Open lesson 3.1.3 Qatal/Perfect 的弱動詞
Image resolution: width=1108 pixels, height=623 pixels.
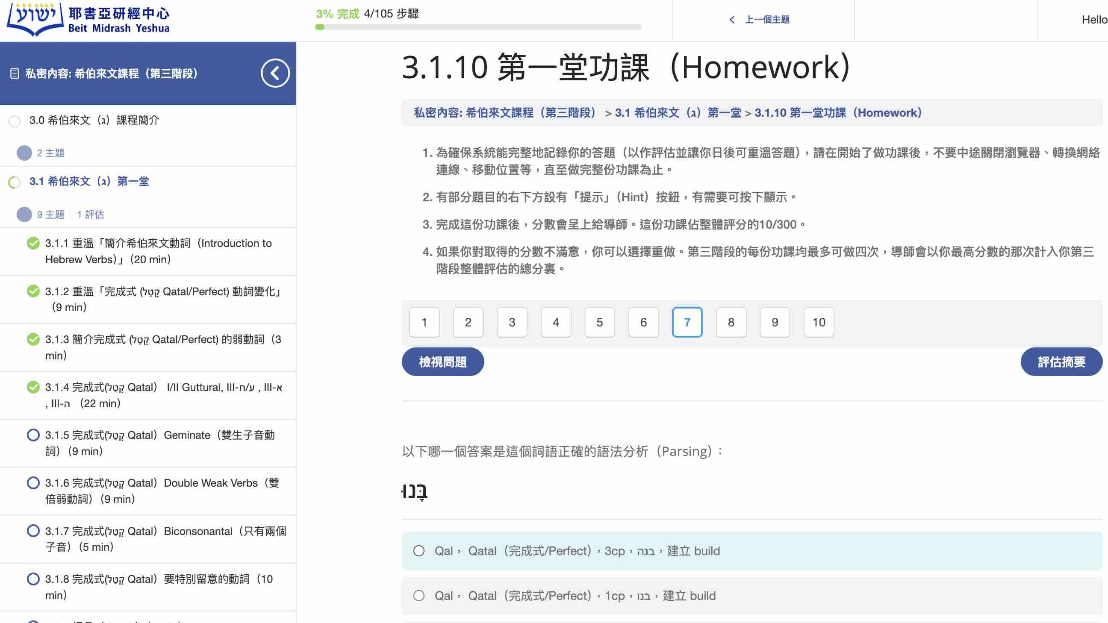point(163,347)
